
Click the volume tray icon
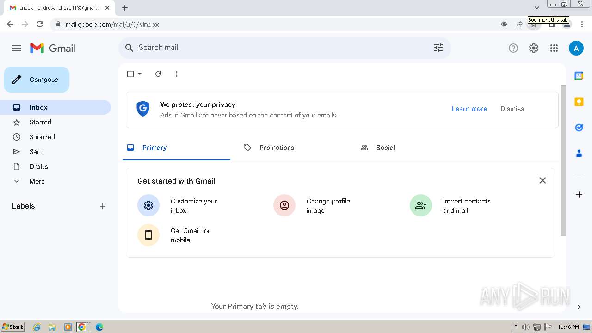click(526, 327)
